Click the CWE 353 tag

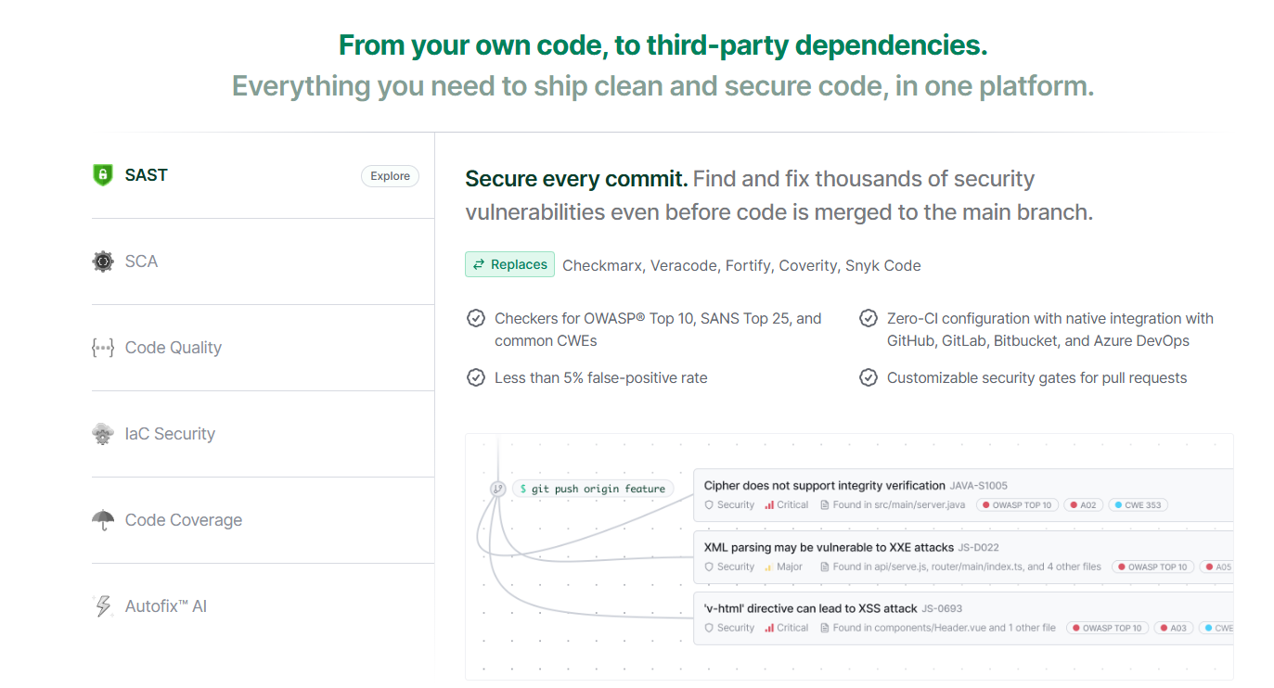1137,505
